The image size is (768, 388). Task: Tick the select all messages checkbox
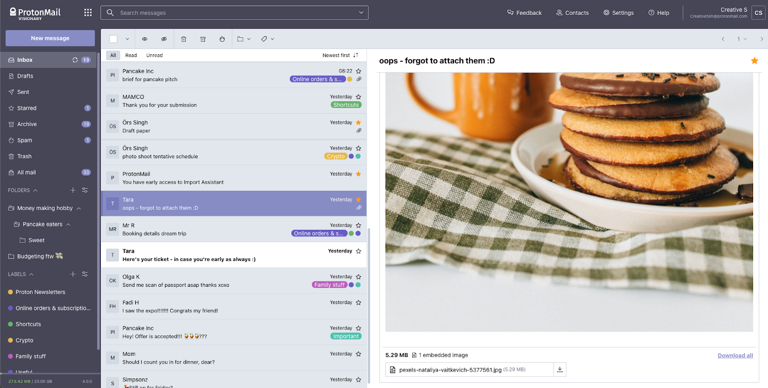pos(113,39)
